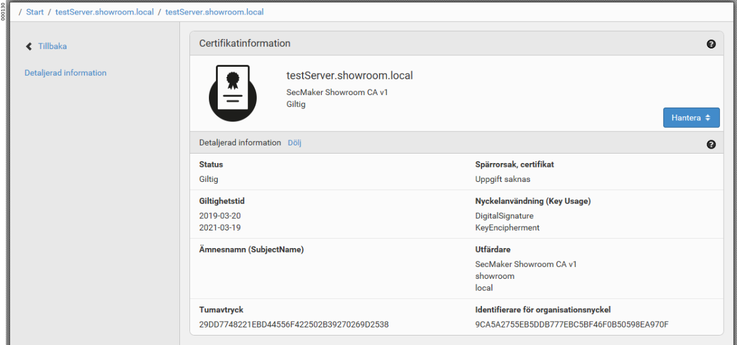Screen dimensions: 737x345
Task: Open the Hantera dropdown menu
Action: click(x=691, y=118)
